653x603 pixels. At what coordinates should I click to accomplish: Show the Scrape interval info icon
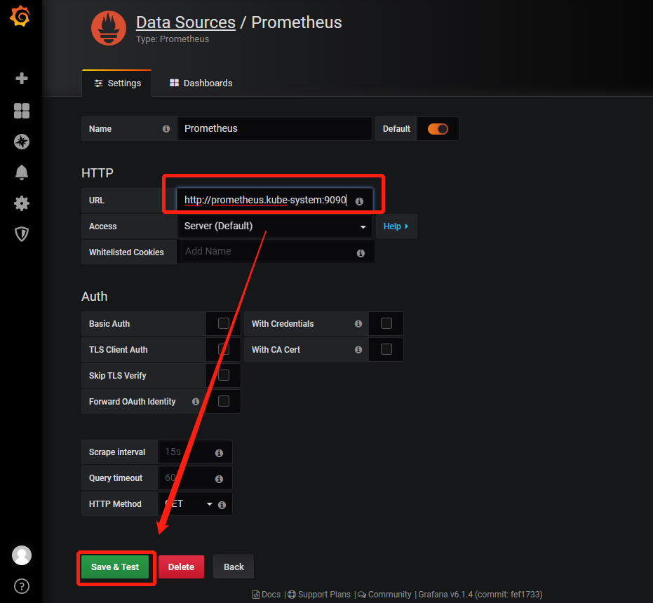[219, 453]
